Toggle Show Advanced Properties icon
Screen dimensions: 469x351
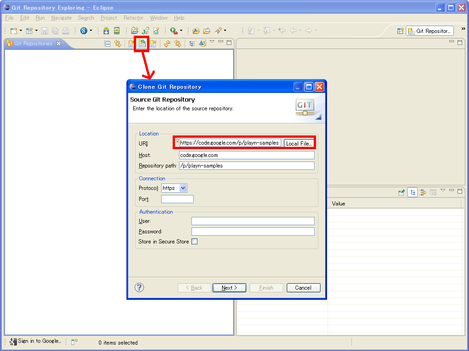tap(423, 192)
